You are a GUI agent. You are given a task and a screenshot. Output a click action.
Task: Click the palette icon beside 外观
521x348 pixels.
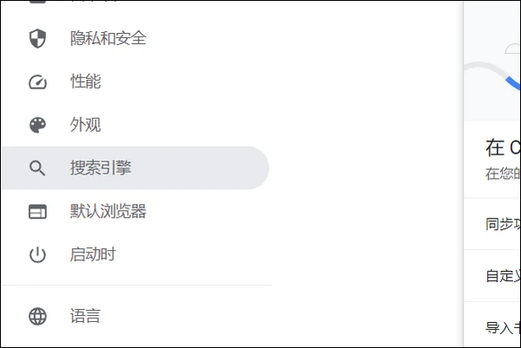click(37, 125)
